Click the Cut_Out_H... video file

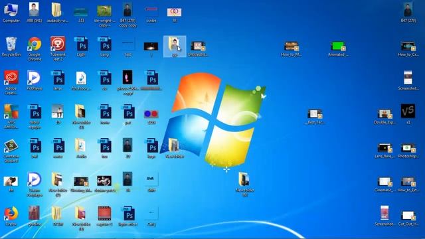pyautogui.click(x=408, y=218)
